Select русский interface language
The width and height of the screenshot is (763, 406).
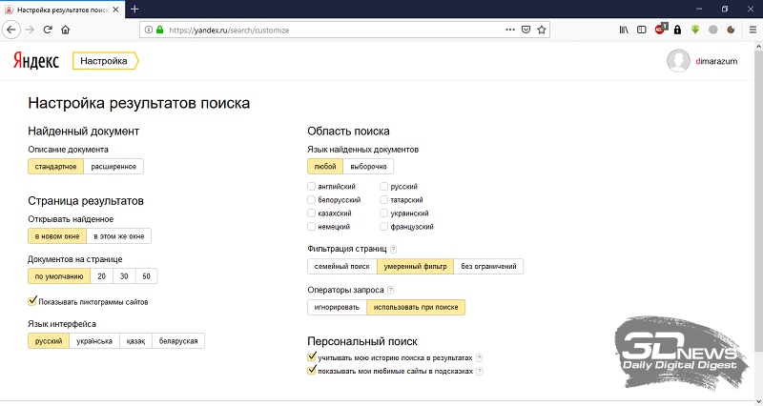click(49, 341)
